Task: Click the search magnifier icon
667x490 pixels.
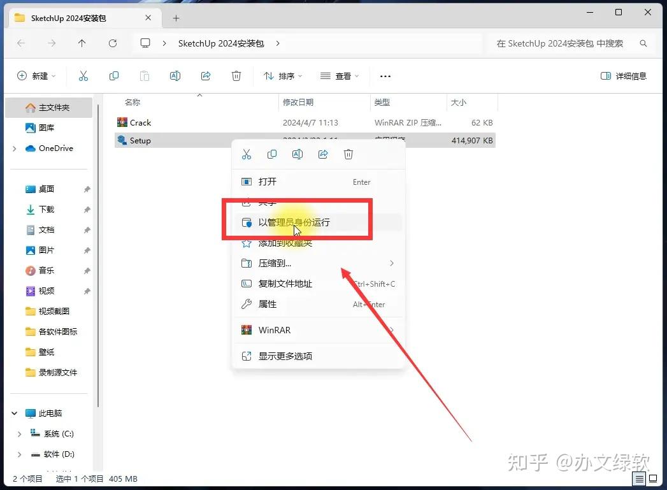Action: coord(643,43)
